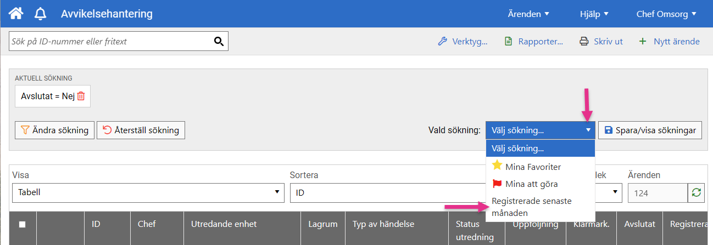Delete the 'Avslutat = Nej' filter
The height and width of the screenshot is (245, 713).
point(81,96)
